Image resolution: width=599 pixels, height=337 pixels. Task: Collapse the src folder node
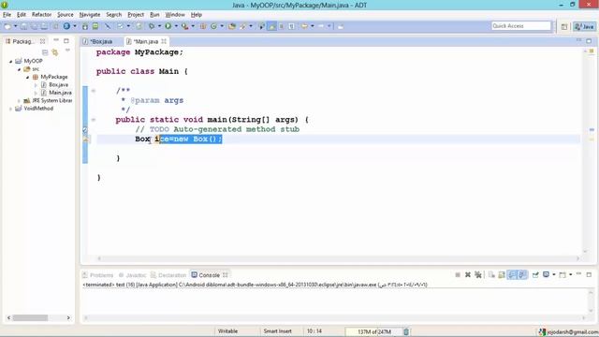point(19,69)
